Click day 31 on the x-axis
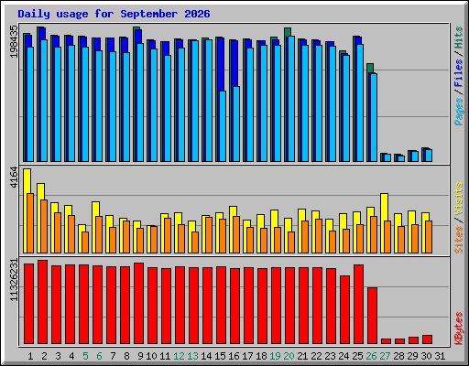Screen dimensions: 469x366 click(x=440, y=356)
